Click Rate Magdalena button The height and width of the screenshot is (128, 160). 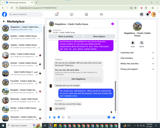(78, 79)
